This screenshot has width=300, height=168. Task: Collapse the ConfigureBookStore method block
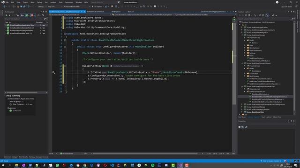[65, 47]
